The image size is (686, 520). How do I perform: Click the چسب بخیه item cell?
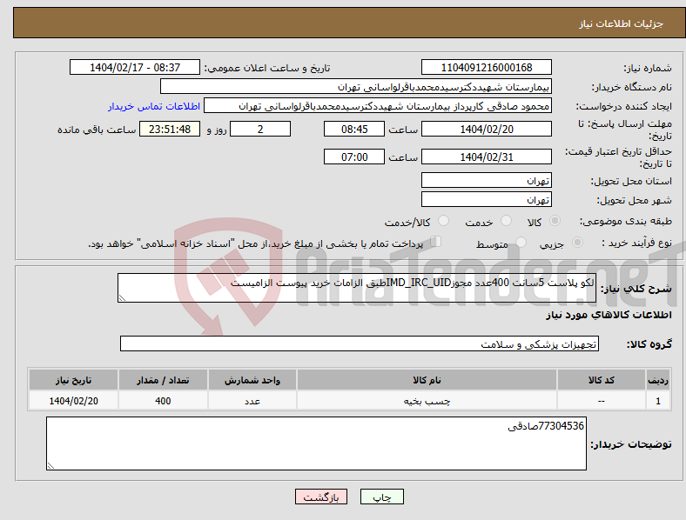[x=427, y=401]
